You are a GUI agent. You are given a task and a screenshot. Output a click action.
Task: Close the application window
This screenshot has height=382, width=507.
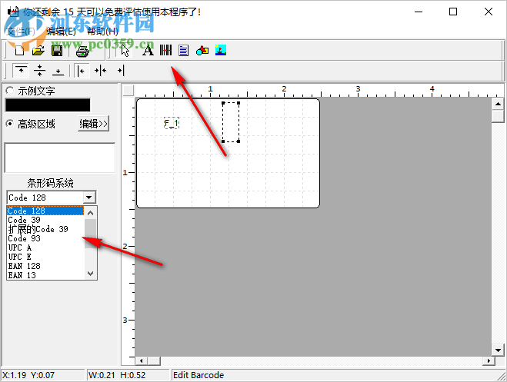(489, 12)
